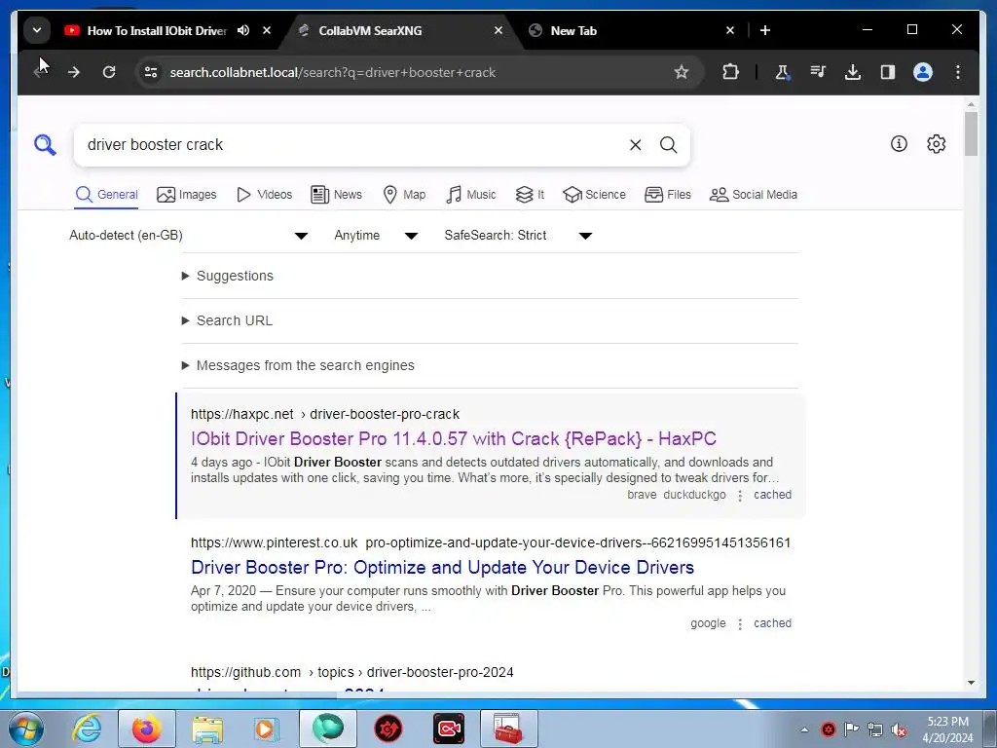Select the Files search category
The height and width of the screenshot is (748, 997).
pos(668,195)
